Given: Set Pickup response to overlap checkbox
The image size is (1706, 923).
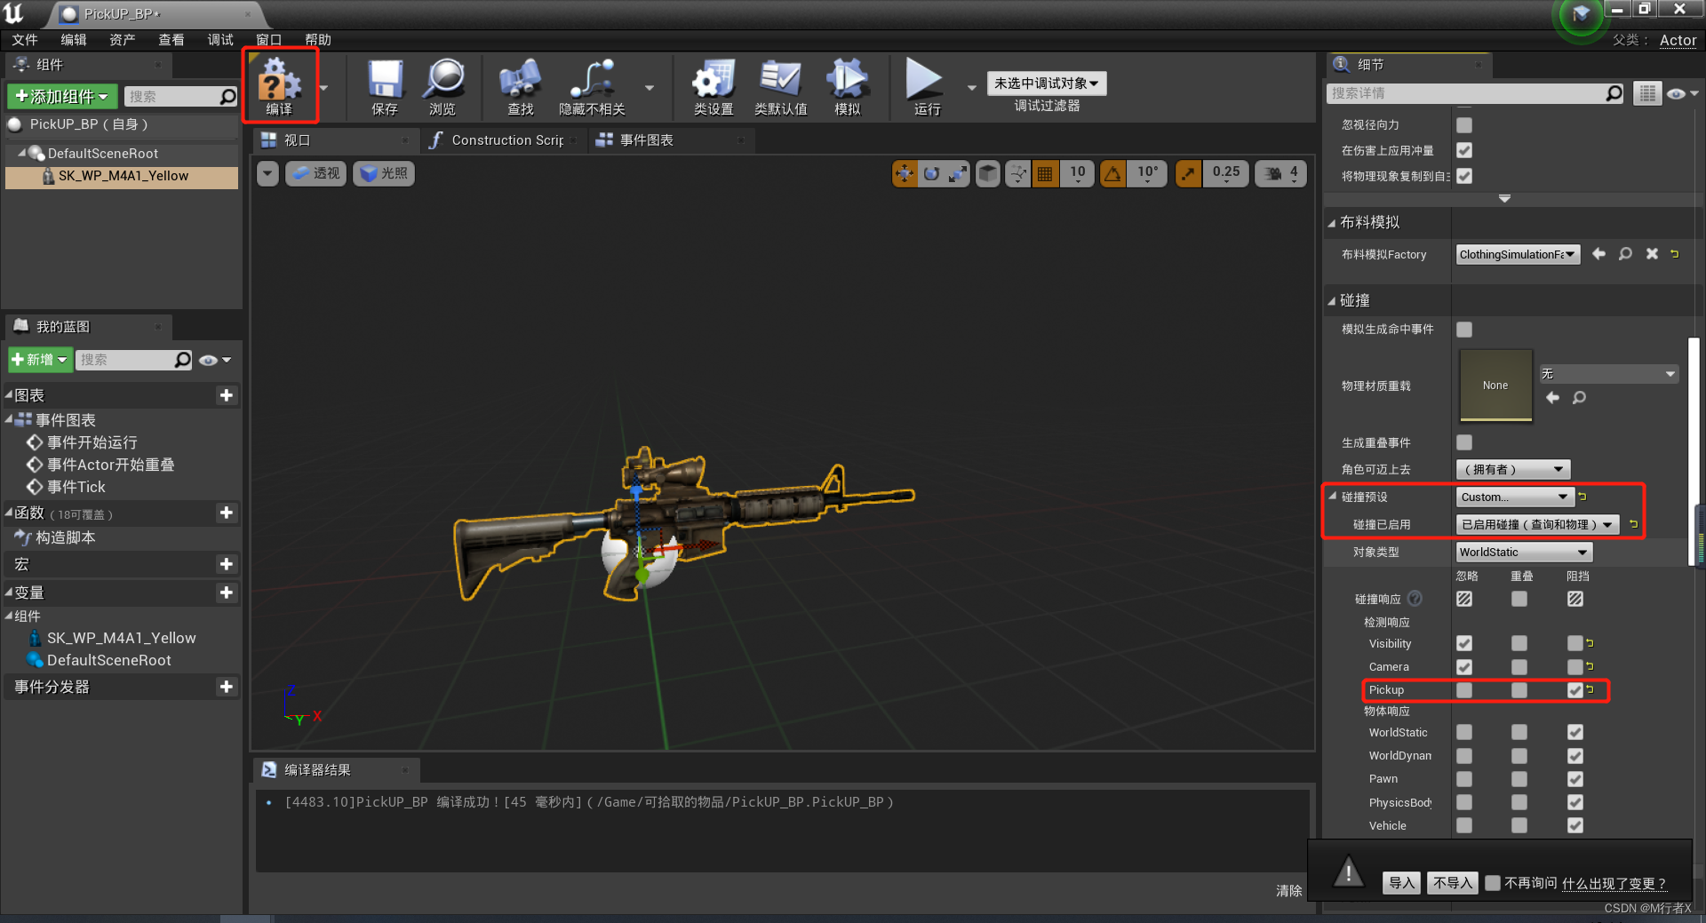Looking at the screenshot, I should [1519, 690].
